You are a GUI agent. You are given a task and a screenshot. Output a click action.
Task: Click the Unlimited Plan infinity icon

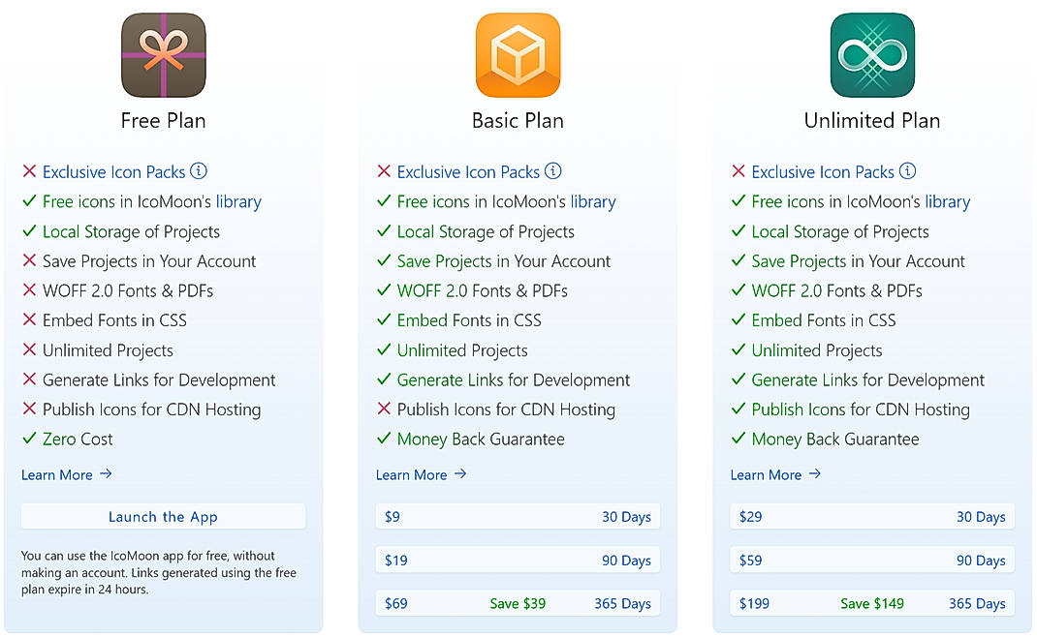871,55
